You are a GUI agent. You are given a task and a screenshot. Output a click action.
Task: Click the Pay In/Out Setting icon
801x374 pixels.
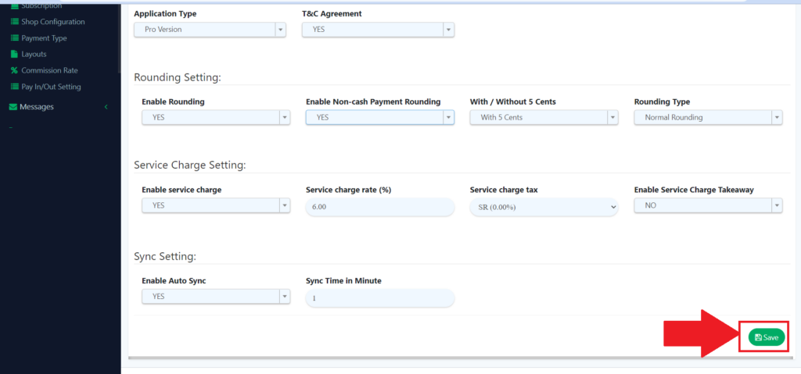14,87
